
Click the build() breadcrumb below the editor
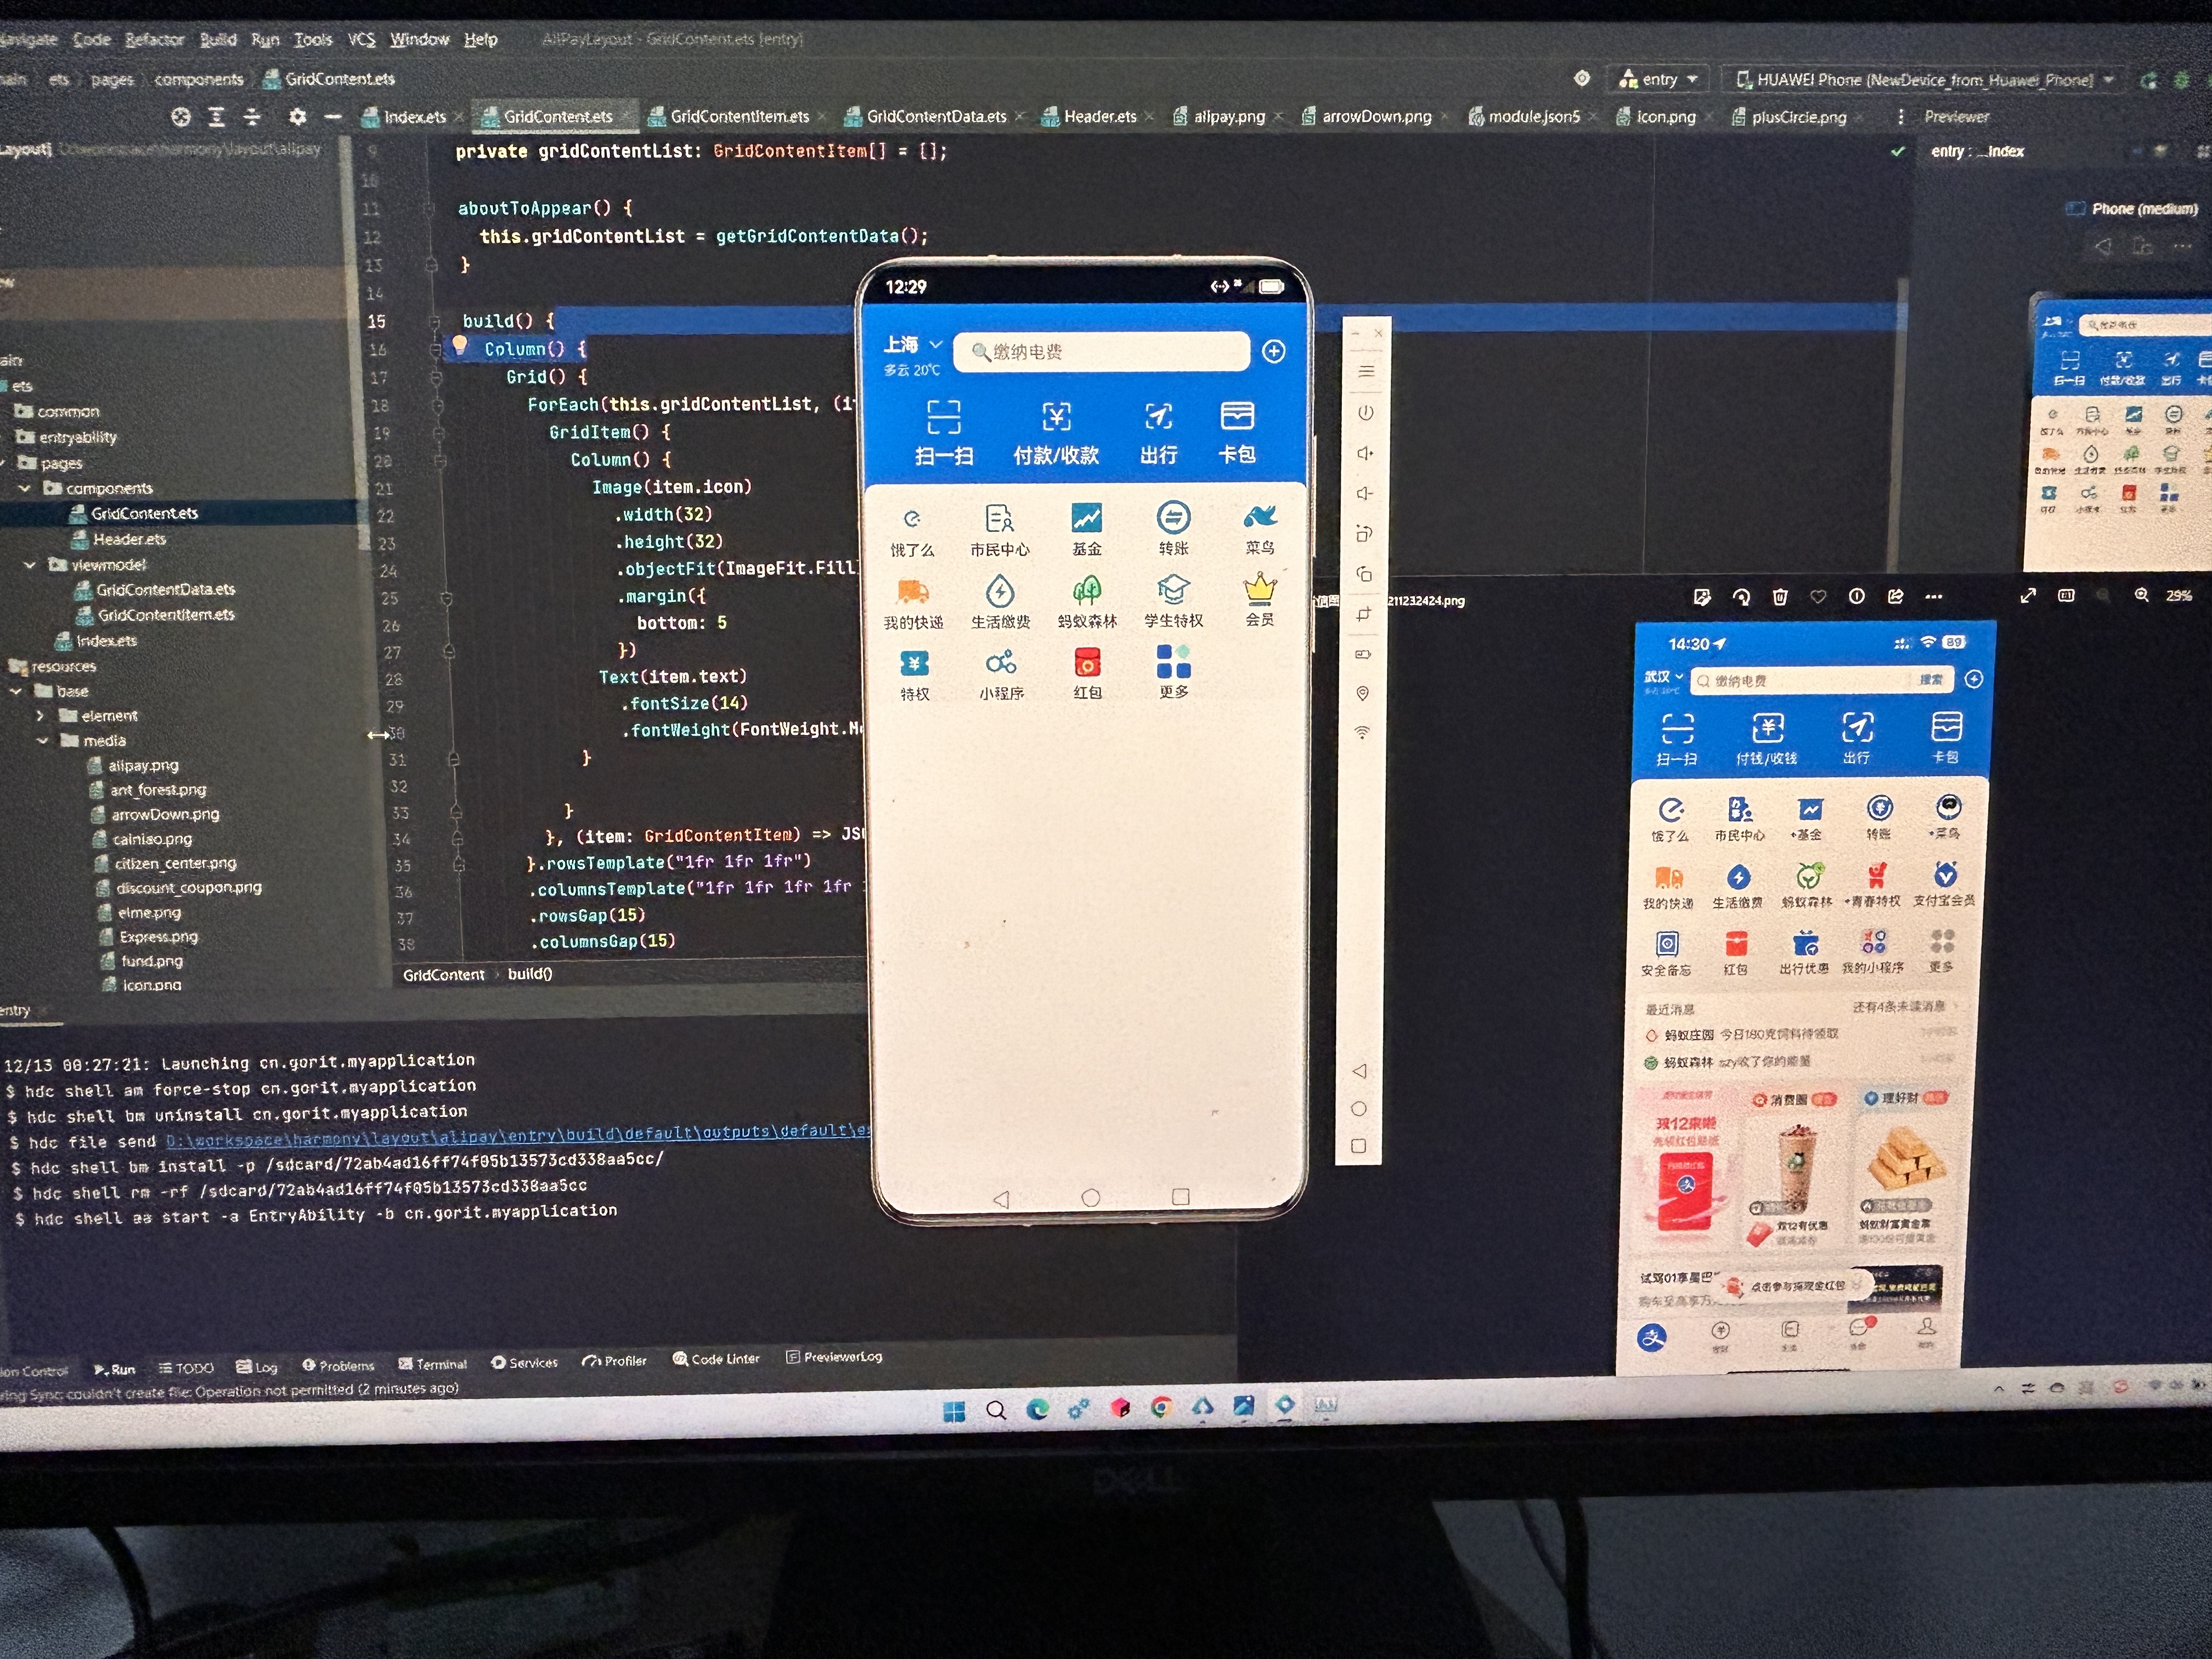[530, 974]
